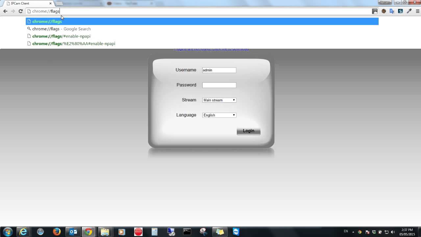This screenshot has height=237, width=421.
Task: Click the empty Password field
Action: click(219, 85)
